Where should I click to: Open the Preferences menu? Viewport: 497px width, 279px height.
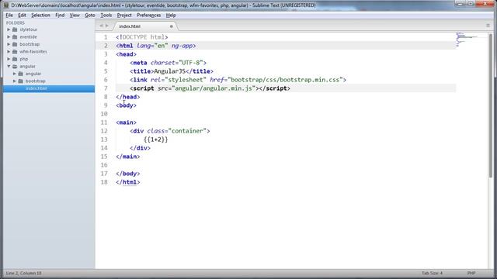(x=148, y=15)
